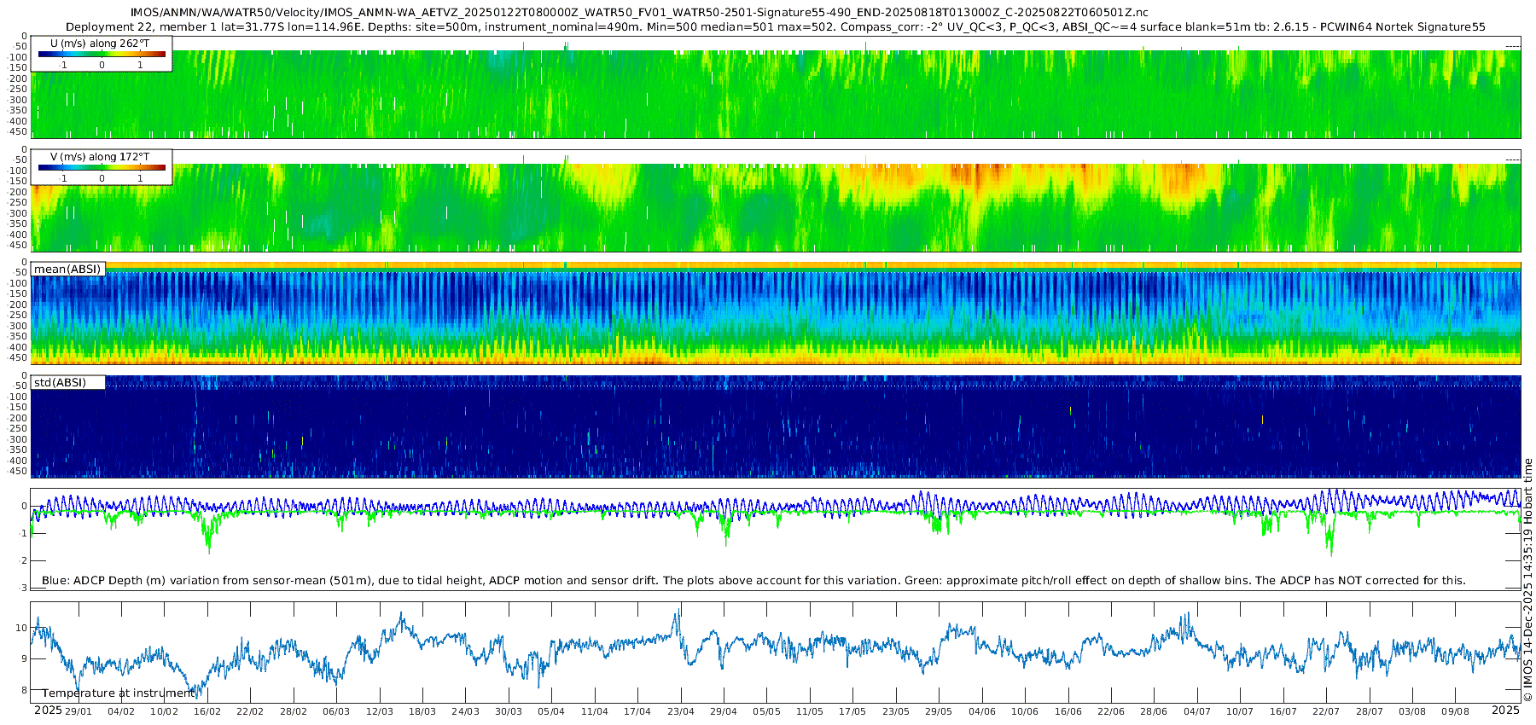
Task: Click the 16/02 date tick label
Action: [x=207, y=711]
